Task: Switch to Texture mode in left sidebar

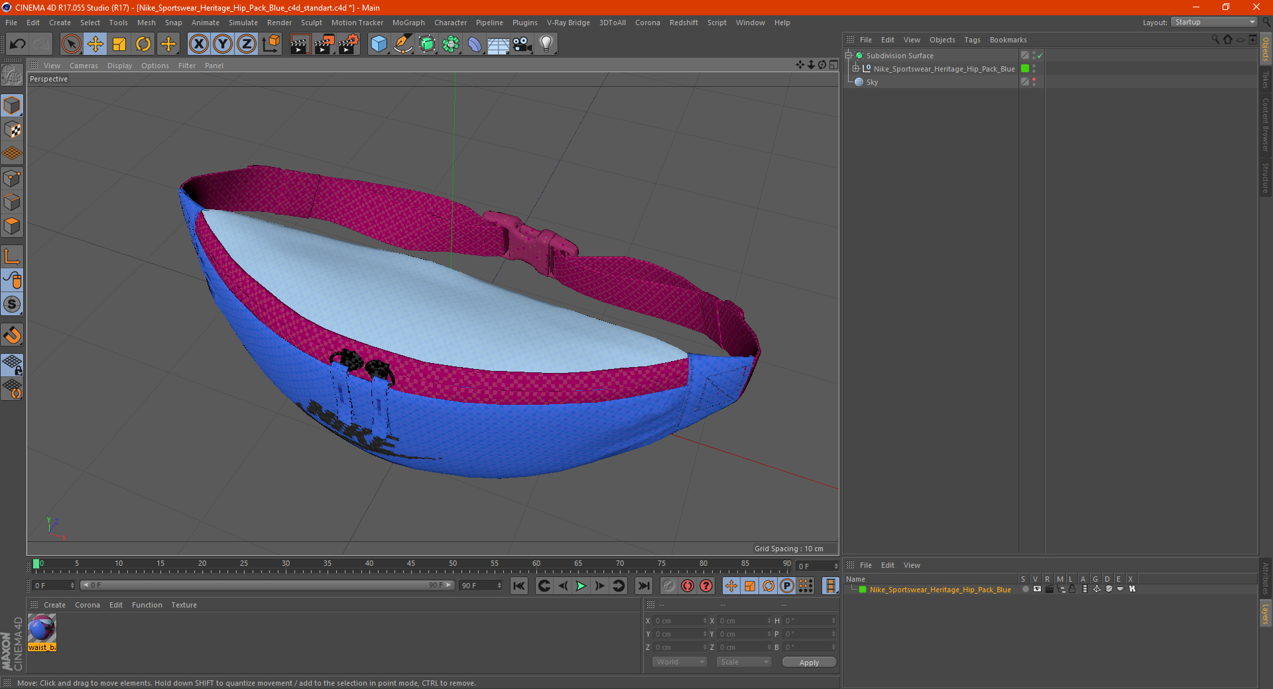Action: [13, 130]
